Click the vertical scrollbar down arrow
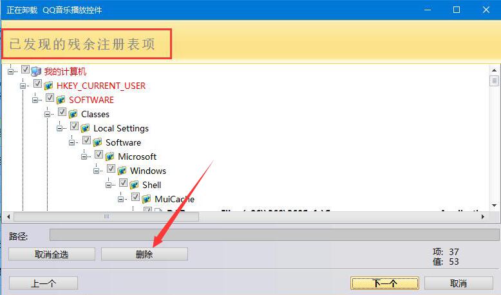 click(x=494, y=205)
